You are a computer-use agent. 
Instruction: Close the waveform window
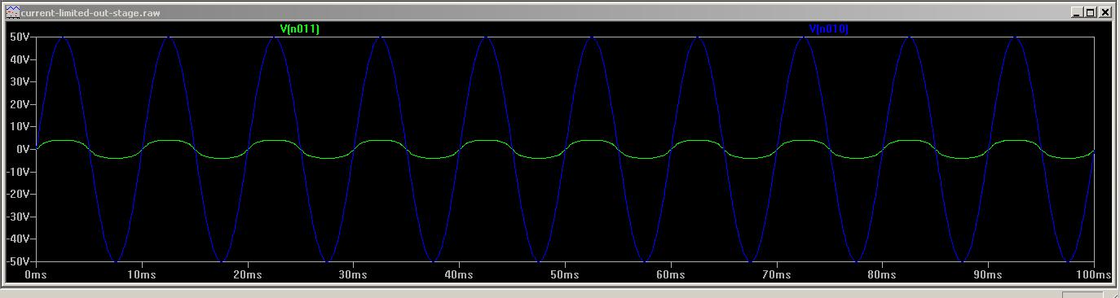pos(1105,12)
